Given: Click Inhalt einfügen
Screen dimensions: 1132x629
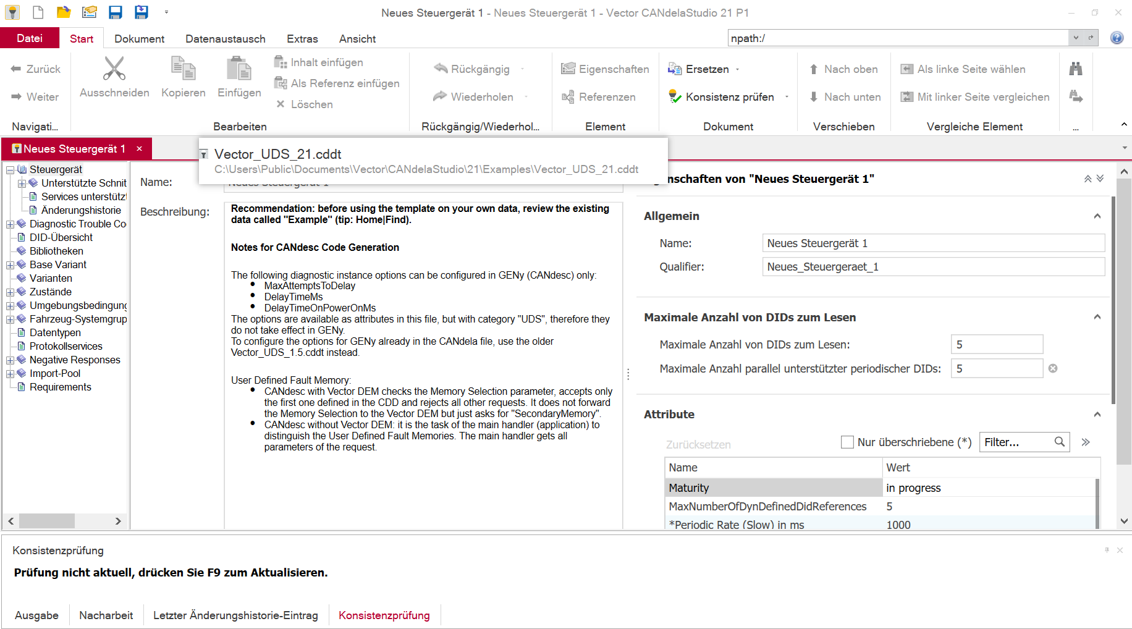Looking at the screenshot, I should 319,62.
